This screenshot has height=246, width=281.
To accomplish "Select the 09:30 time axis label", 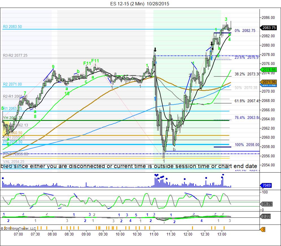I will (x=103, y=234).
